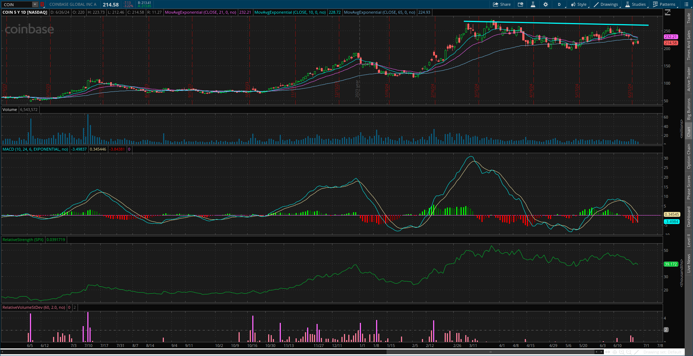Click the price axis scale icon
The height and width of the screenshot is (356, 693).
coord(668,12)
